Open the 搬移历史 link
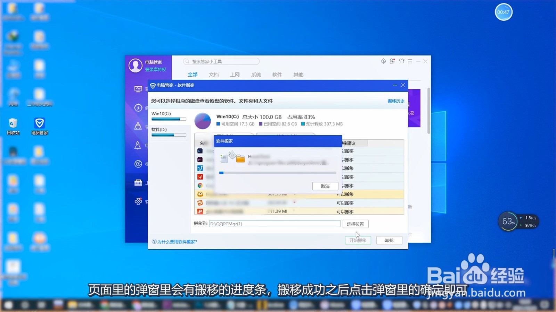The height and width of the screenshot is (312, 556). coord(396,101)
